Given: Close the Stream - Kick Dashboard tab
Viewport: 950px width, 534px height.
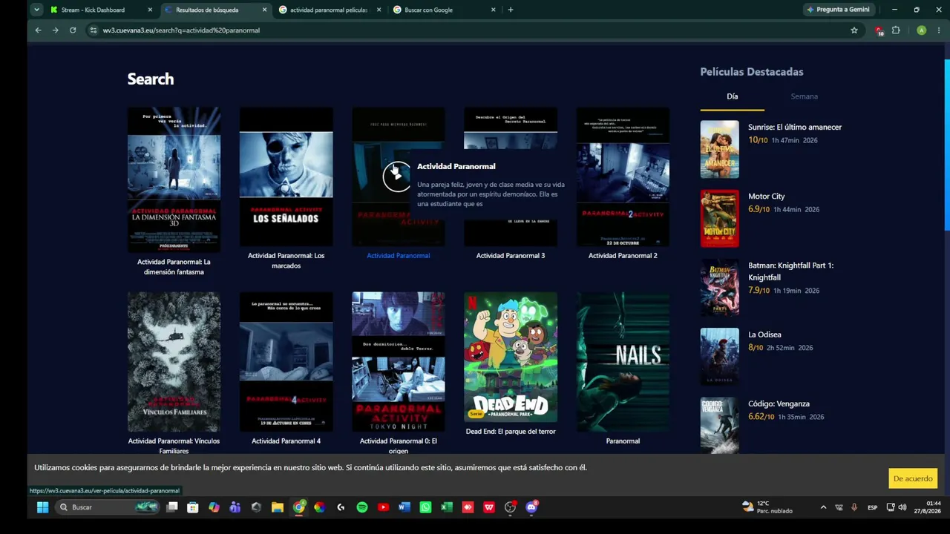Looking at the screenshot, I should pyautogui.click(x=150, y=10).
